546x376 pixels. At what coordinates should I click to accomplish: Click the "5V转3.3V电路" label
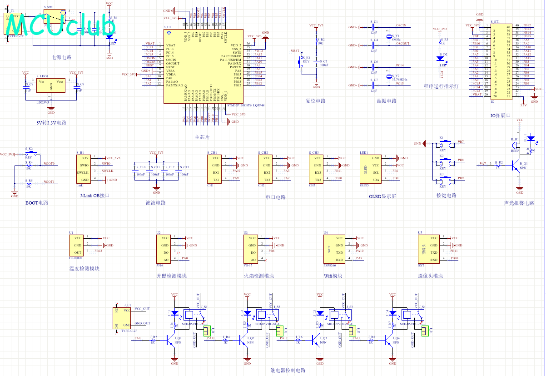(51, 123)
